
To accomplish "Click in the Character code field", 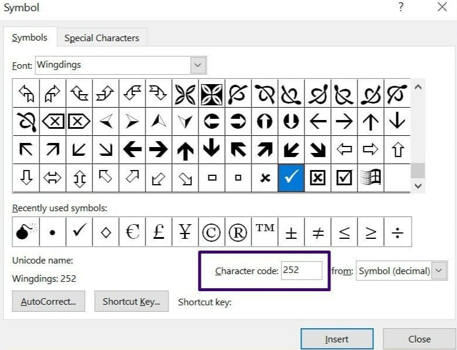I will (x=302, y=271).
